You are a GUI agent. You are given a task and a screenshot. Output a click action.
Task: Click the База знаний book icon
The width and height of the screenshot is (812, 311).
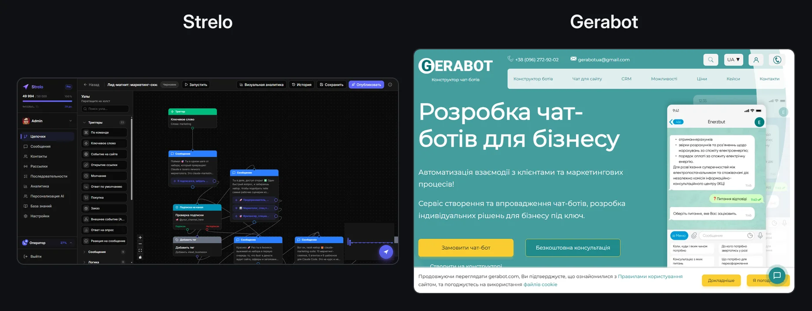coord(26,206)
